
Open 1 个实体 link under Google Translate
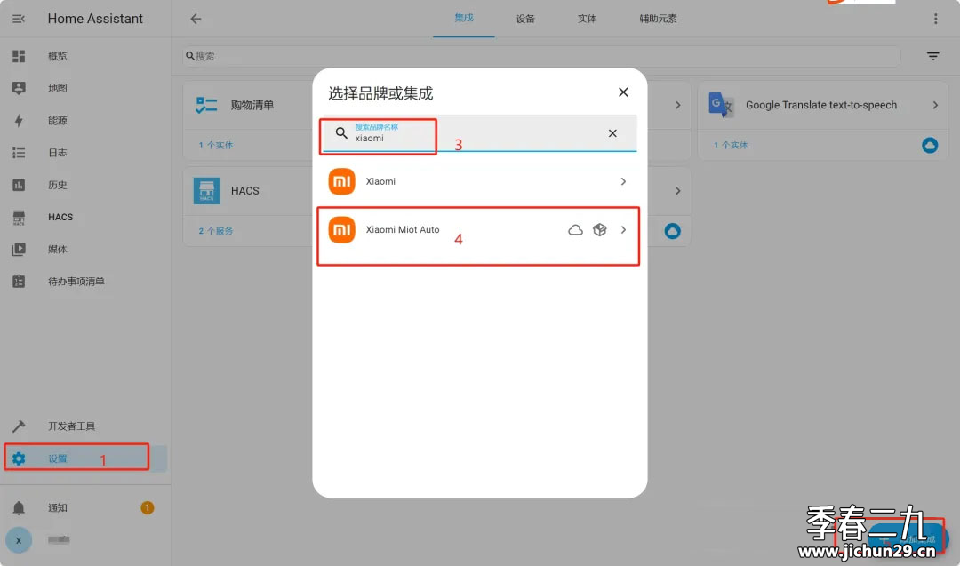coord(731,145)
